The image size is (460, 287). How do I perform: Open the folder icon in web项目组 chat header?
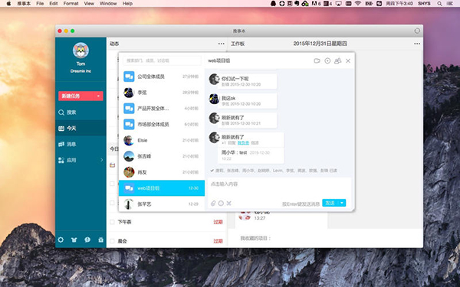(x=317, y=61)
